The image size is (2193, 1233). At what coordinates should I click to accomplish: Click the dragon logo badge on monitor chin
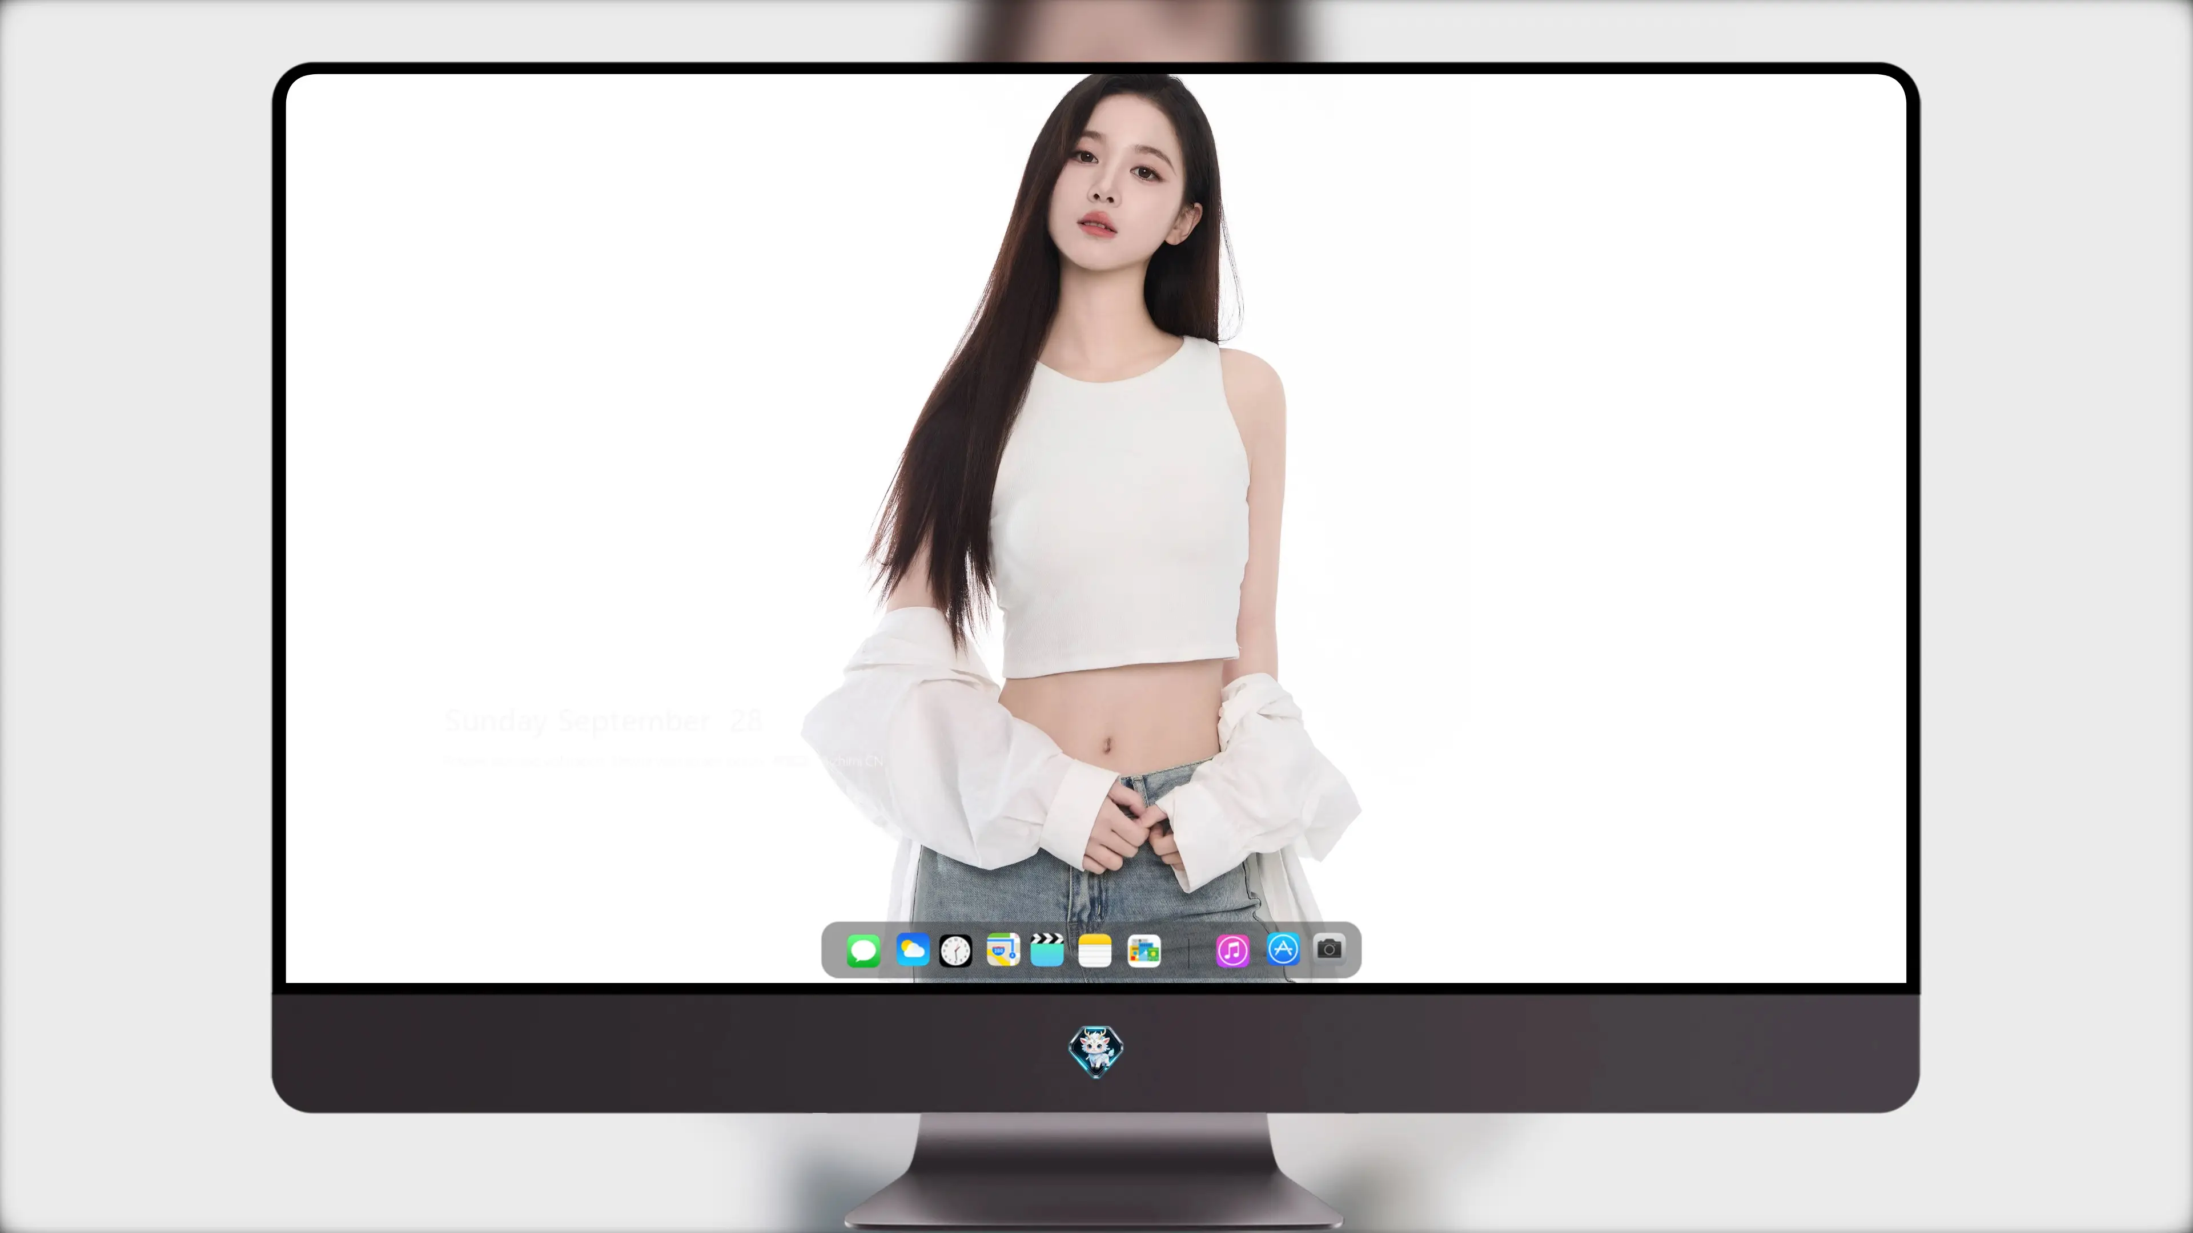pyautogui.click(x=1096, y=1051)
